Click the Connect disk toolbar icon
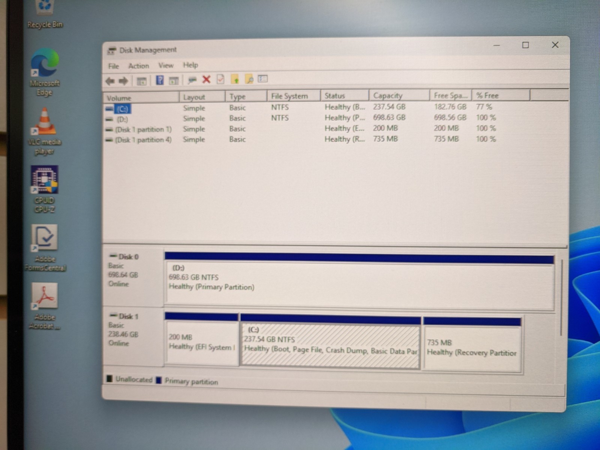This screenshot has width=600, height=450. [x=192, y=79]
